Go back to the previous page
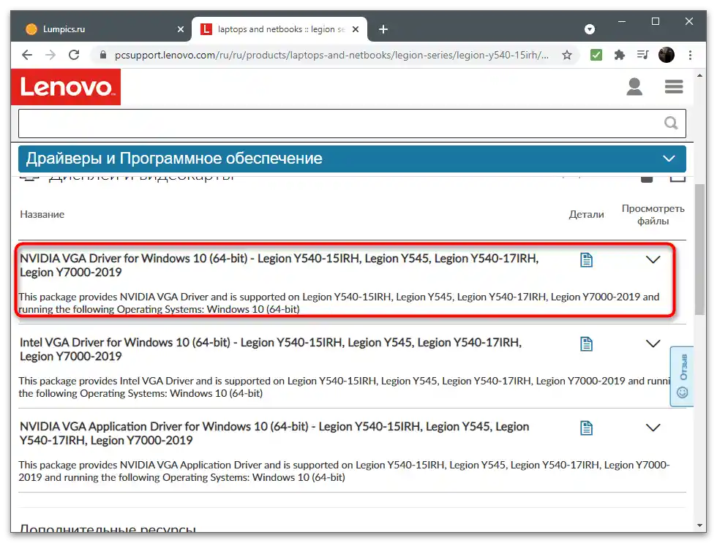The image size is (717, 543). click(27, 56)
